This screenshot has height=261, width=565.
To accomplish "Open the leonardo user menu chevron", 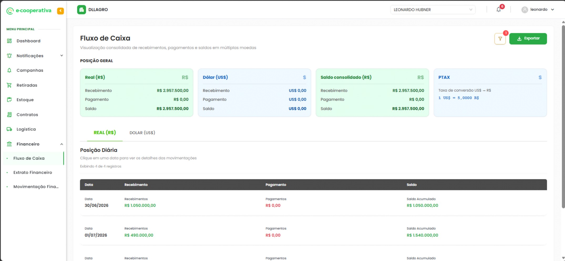I will (552, 10).
